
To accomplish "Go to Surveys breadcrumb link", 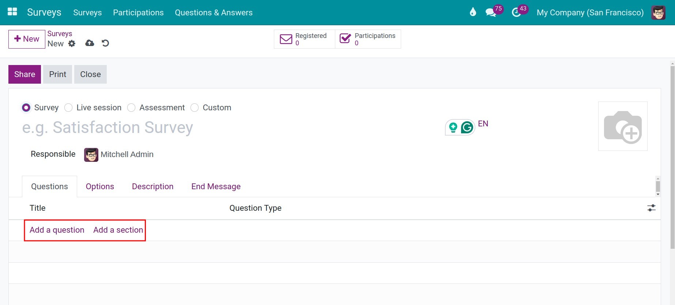I will click(x=60, y=34).
